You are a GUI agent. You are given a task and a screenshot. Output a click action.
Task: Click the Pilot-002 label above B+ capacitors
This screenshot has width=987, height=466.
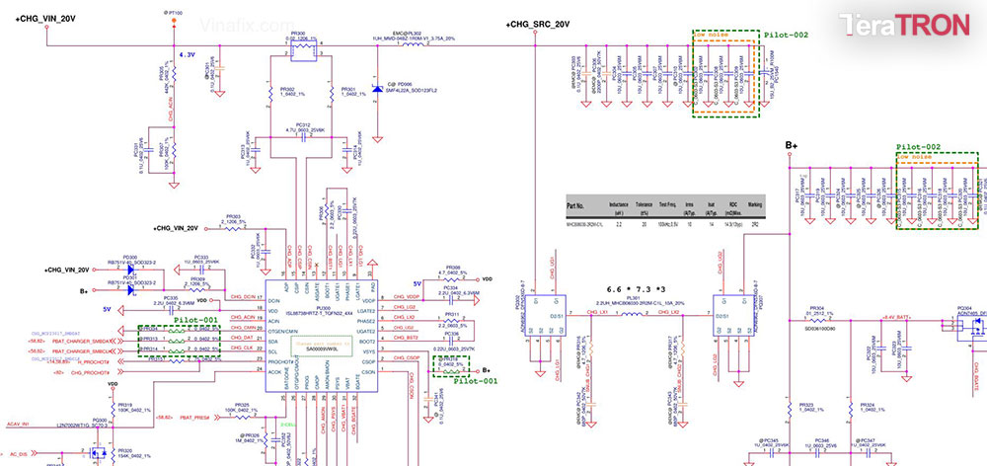[919, 147]
